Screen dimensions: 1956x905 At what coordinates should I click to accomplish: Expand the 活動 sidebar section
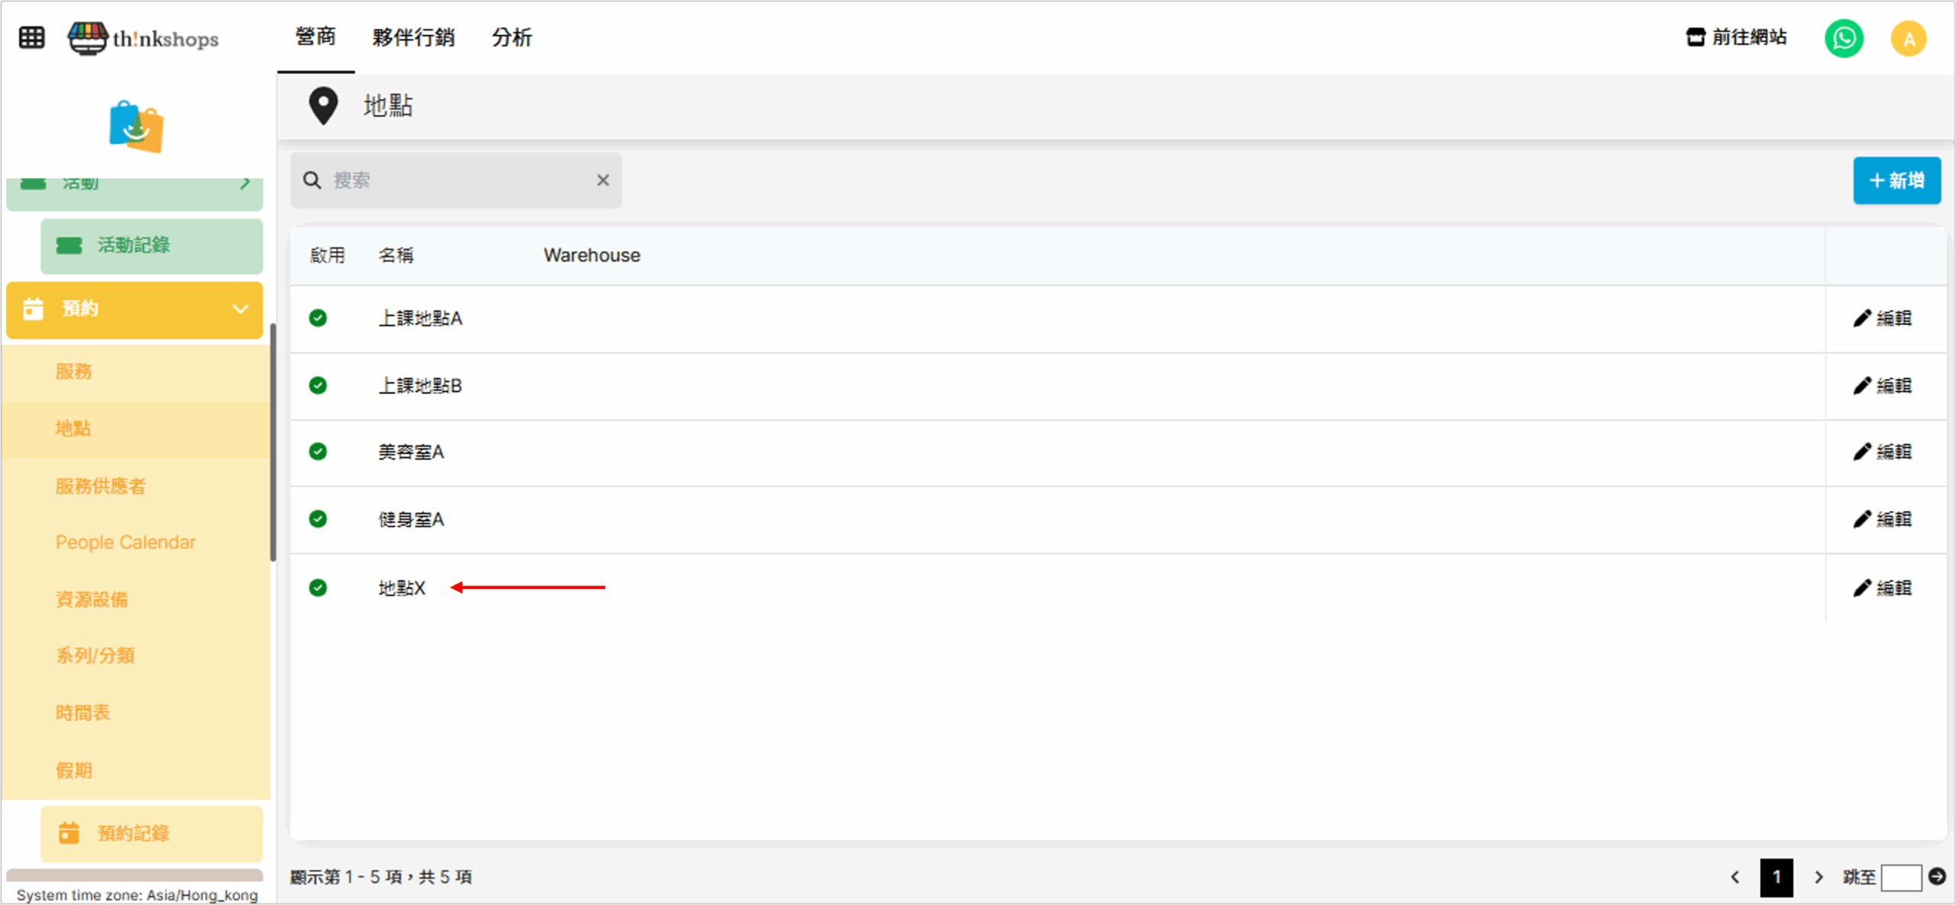pyautogui.click(x=244, y=184)
